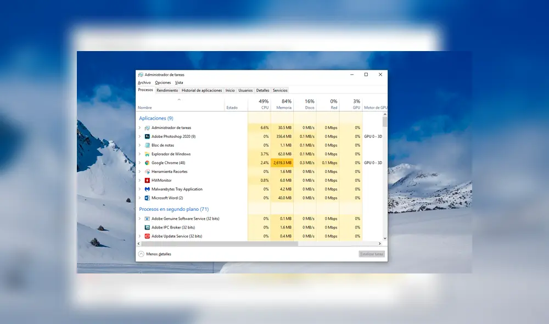549x324 pixels.
Task: Sort processes by the CPU column header
Action: coord(265,104)
